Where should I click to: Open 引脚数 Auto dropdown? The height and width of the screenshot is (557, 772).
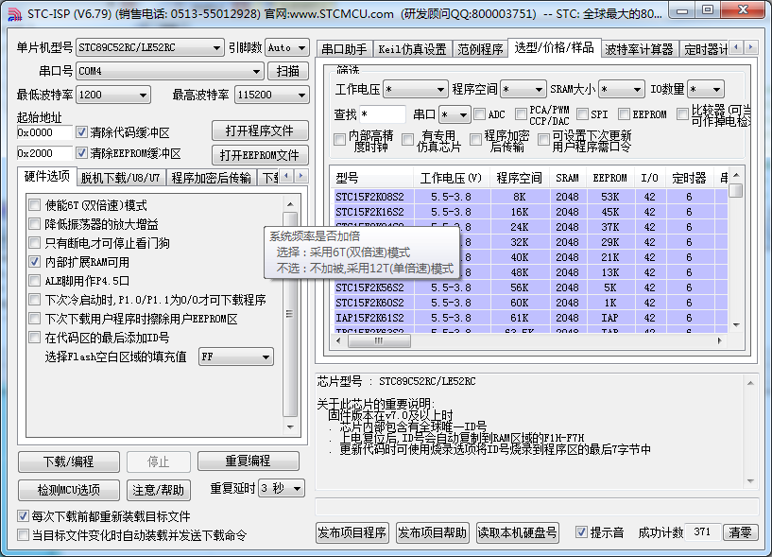tap(287, 48)
